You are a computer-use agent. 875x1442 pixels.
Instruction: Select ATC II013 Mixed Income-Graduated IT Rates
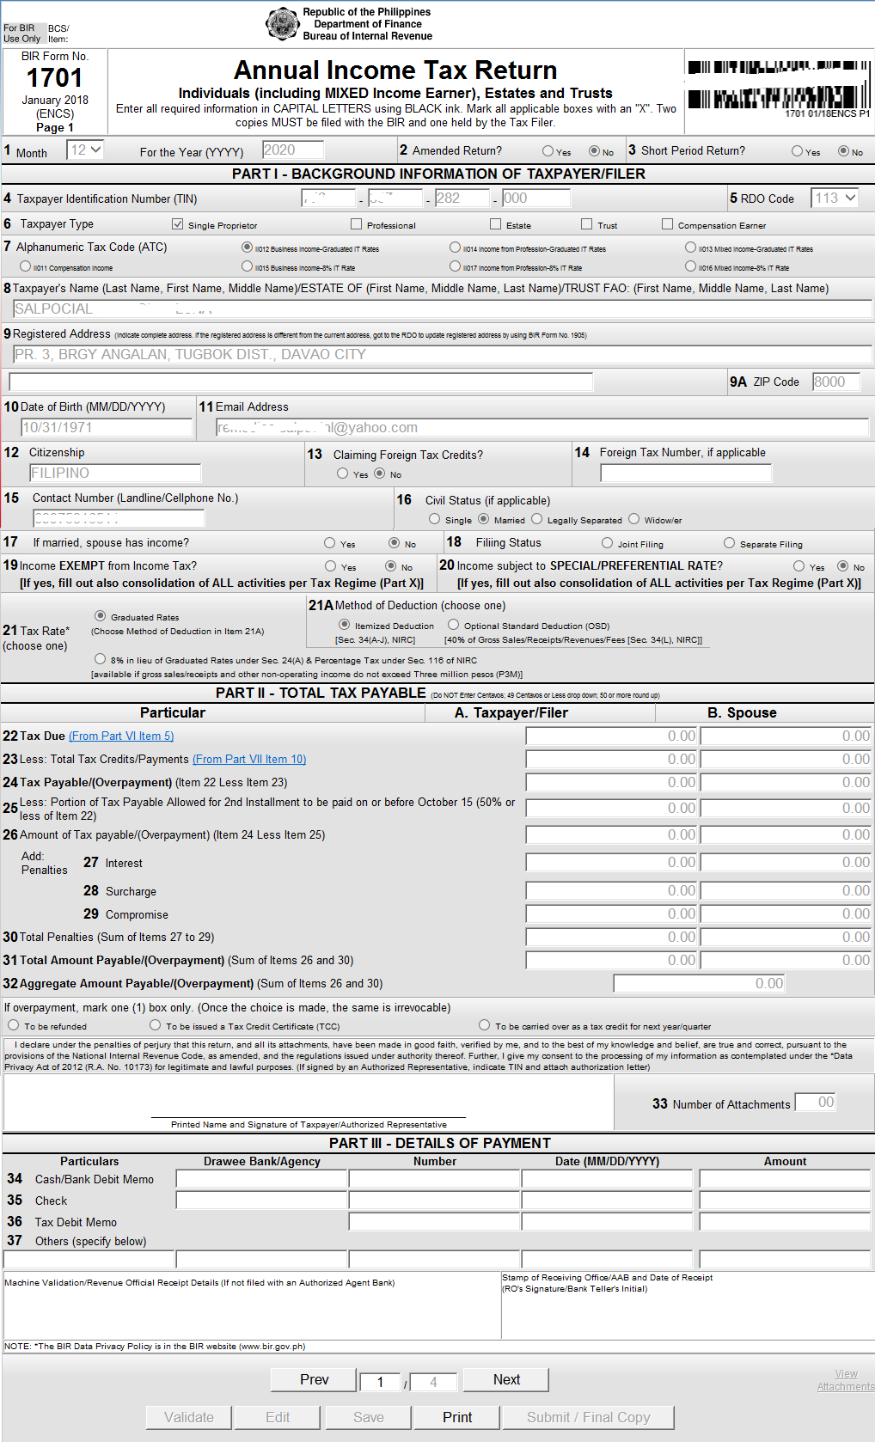pos(690,247)
